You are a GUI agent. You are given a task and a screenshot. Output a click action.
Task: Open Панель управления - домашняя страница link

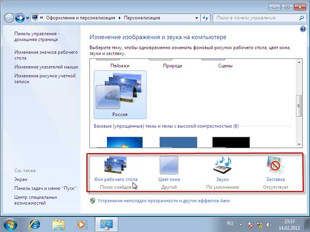click(37, 37)
